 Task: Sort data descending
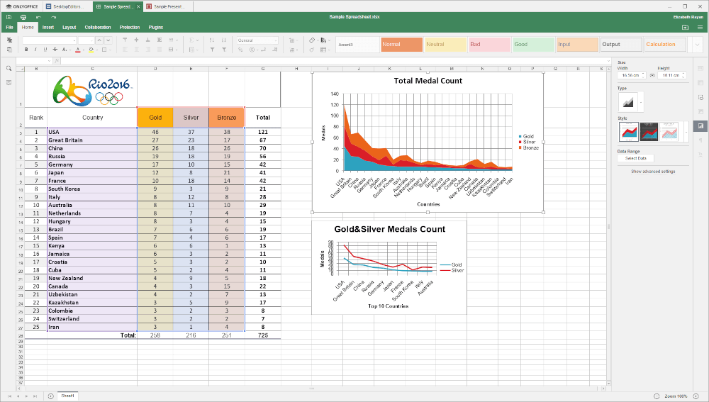(x=224, y=40)
